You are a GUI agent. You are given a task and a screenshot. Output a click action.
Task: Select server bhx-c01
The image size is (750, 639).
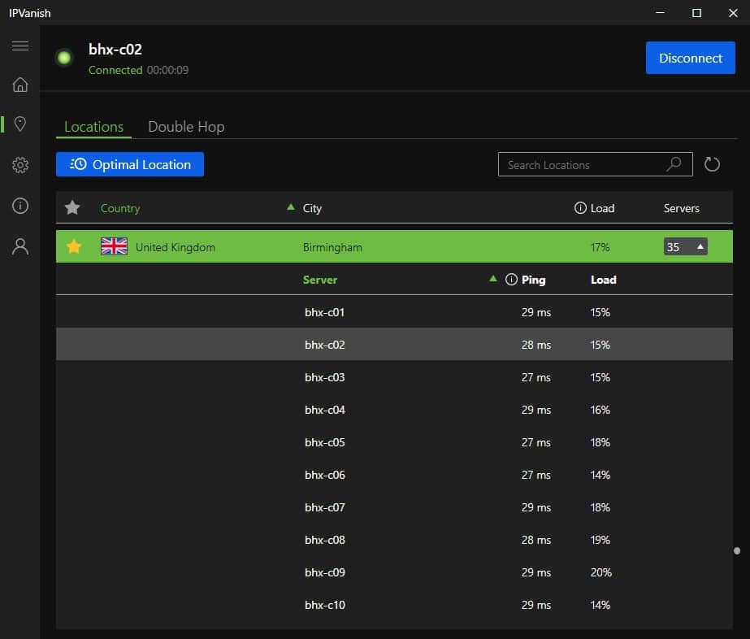click(394, 312)
